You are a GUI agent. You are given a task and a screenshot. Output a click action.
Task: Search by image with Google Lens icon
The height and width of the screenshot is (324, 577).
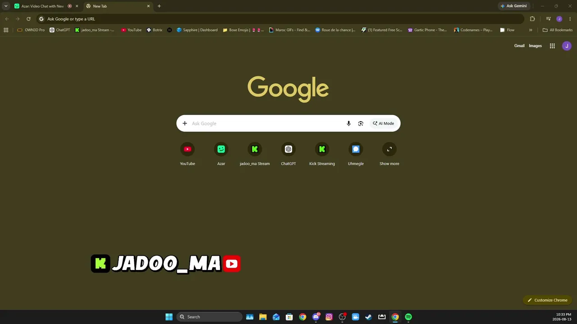361,123
